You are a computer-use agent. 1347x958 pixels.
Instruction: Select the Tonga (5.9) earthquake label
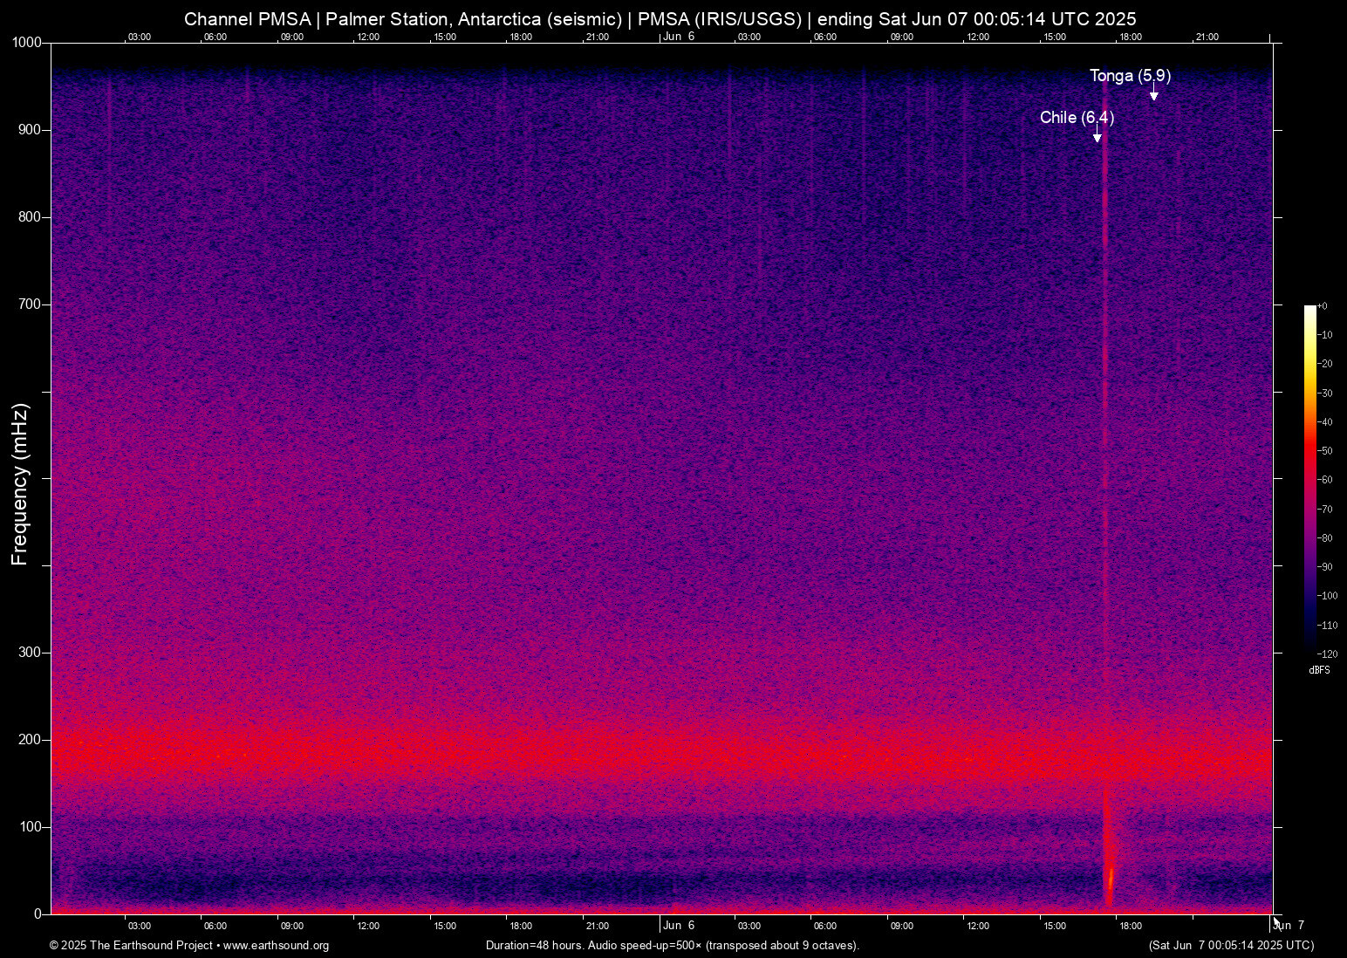click(1130, 76)
